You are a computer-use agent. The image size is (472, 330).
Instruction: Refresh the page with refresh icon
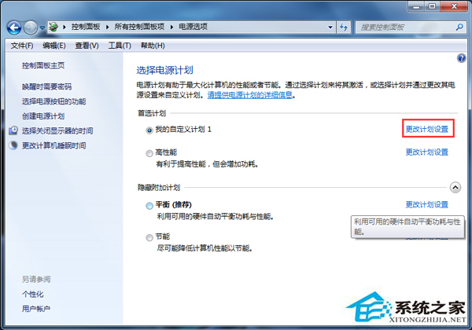(344, 27)
